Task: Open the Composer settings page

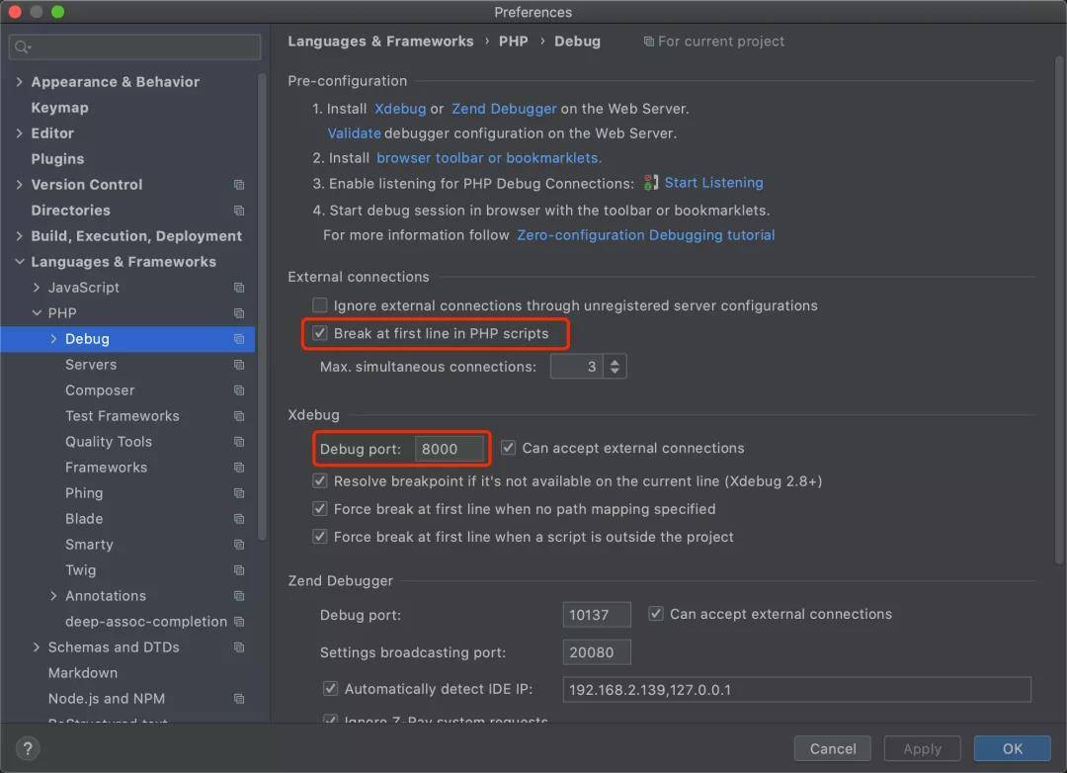Action: [x=100, y=390]
